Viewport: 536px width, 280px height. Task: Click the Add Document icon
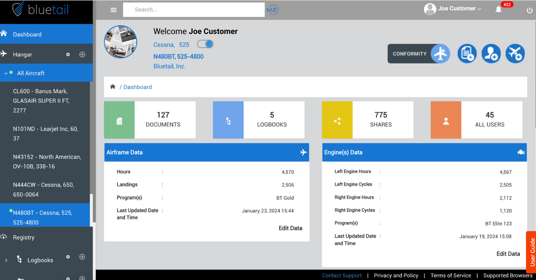point(467,54)
